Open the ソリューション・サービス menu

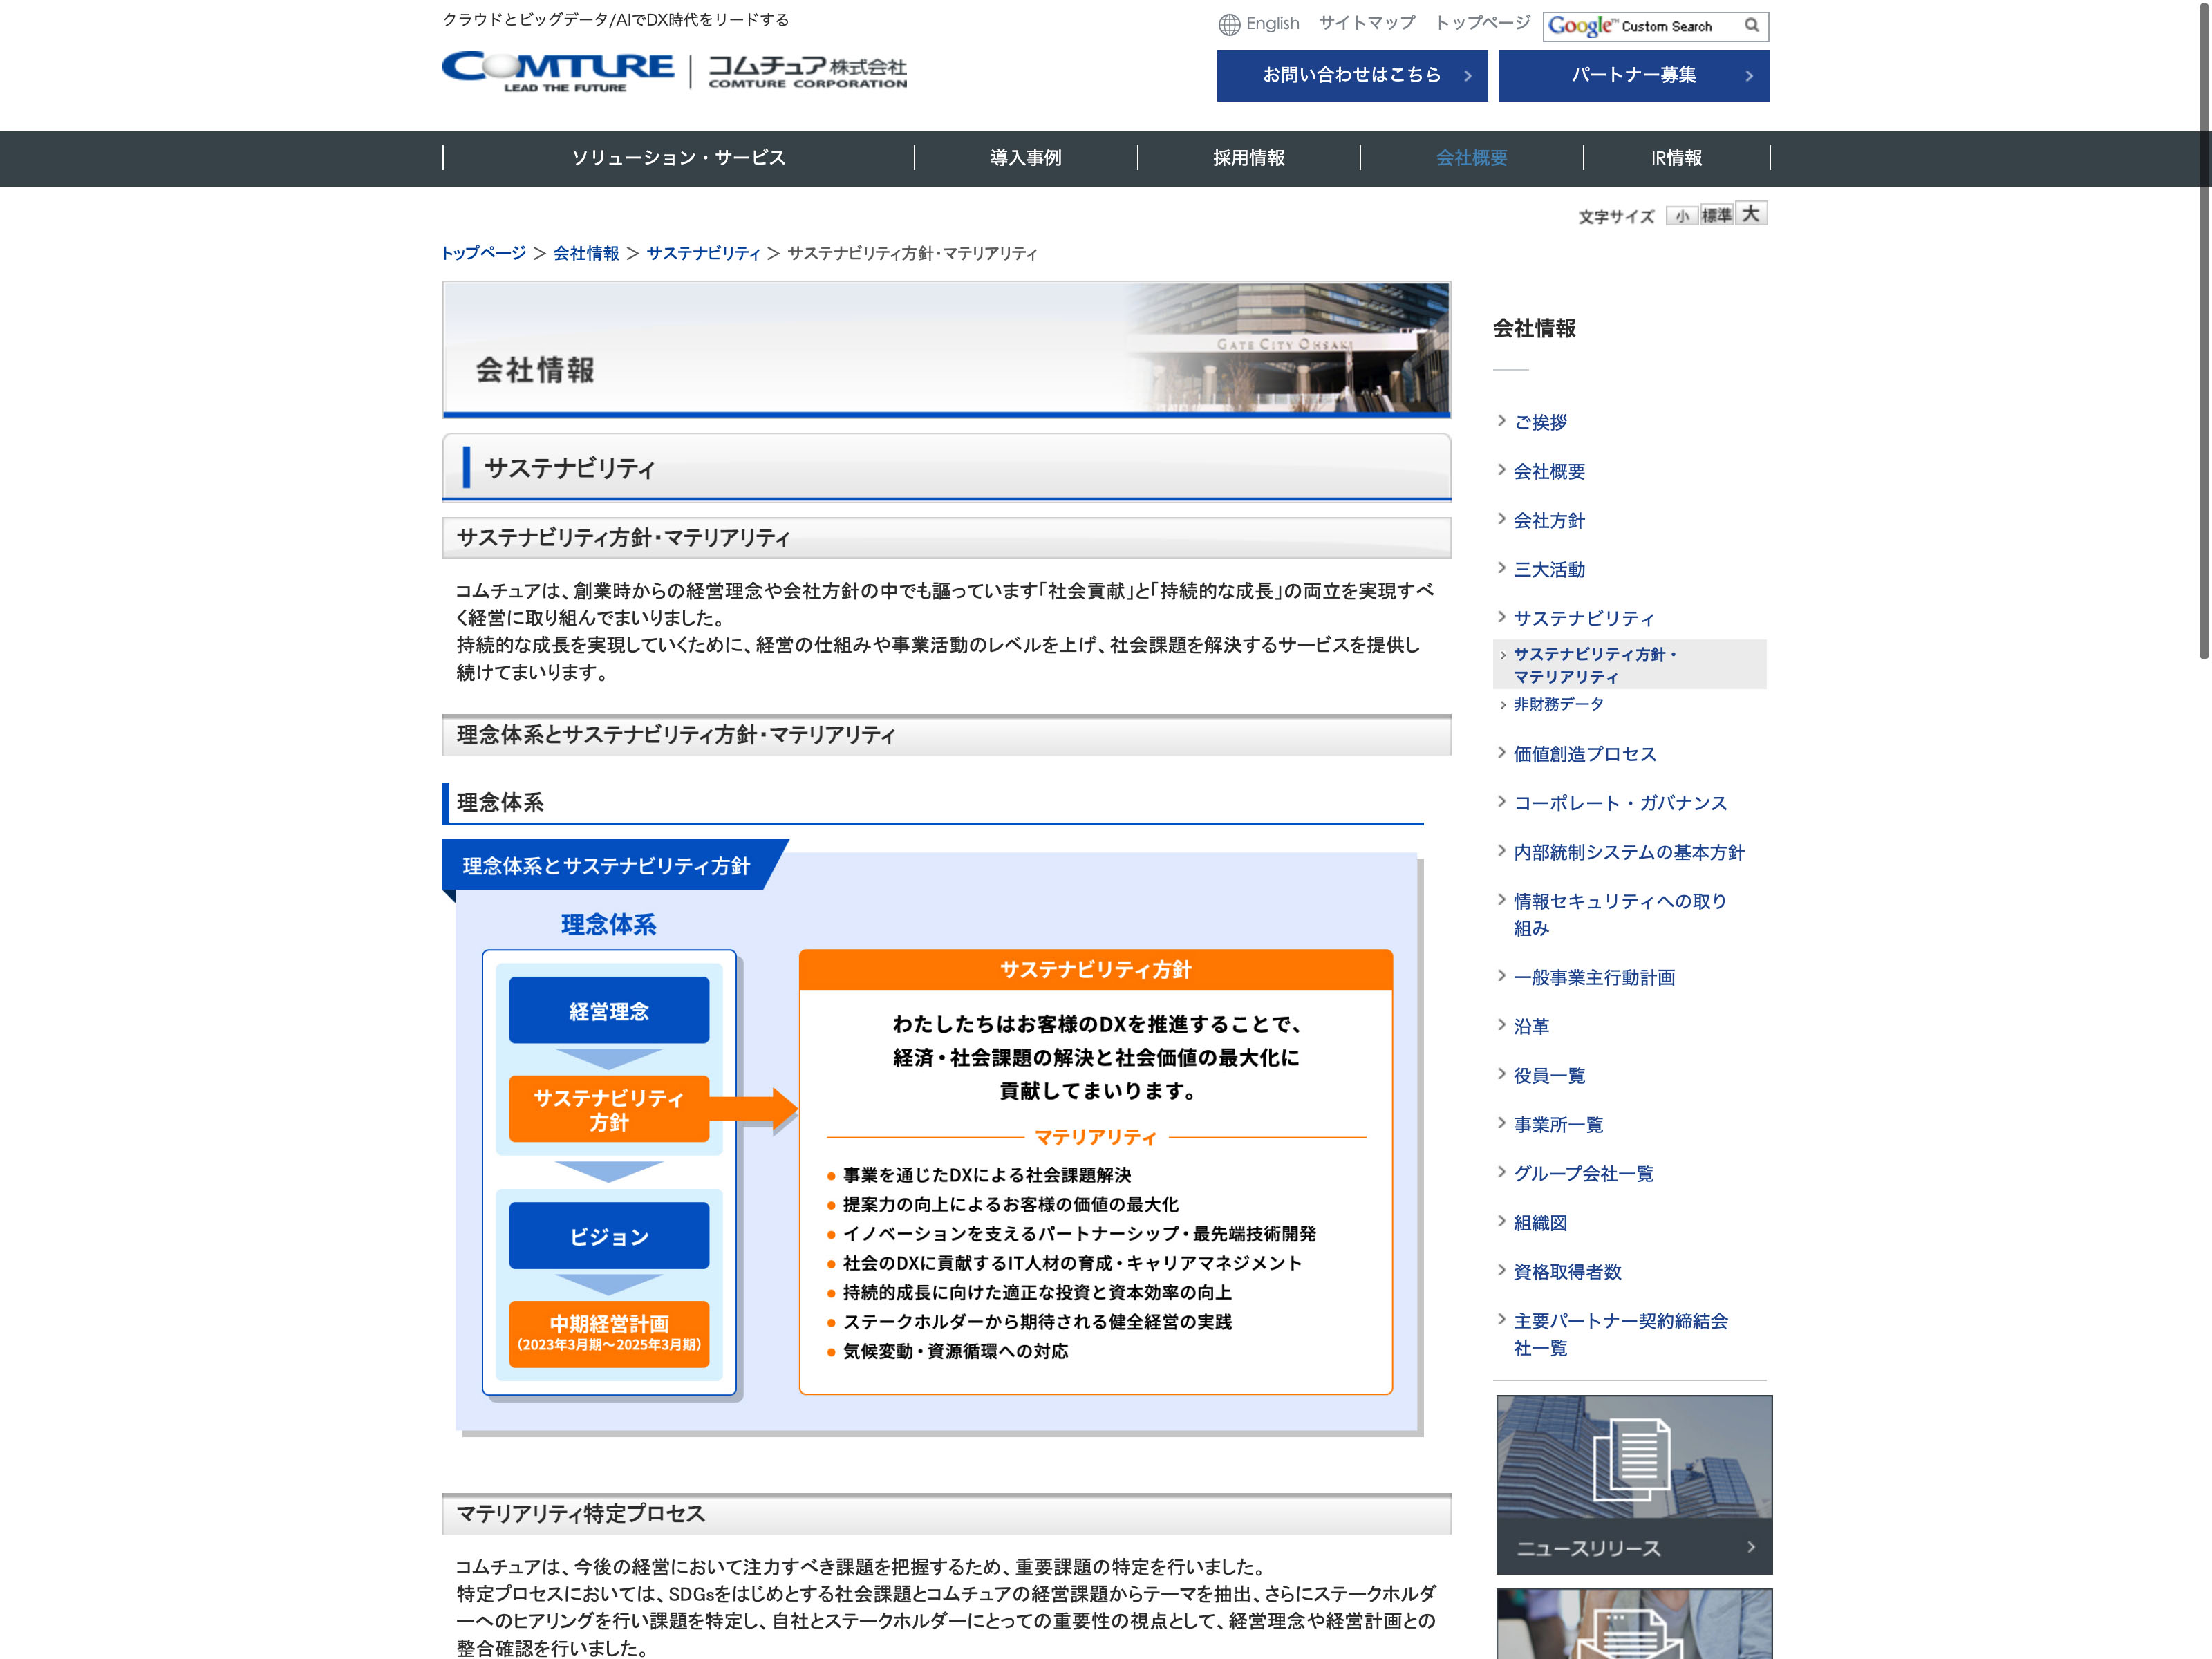tap(678, 158)
